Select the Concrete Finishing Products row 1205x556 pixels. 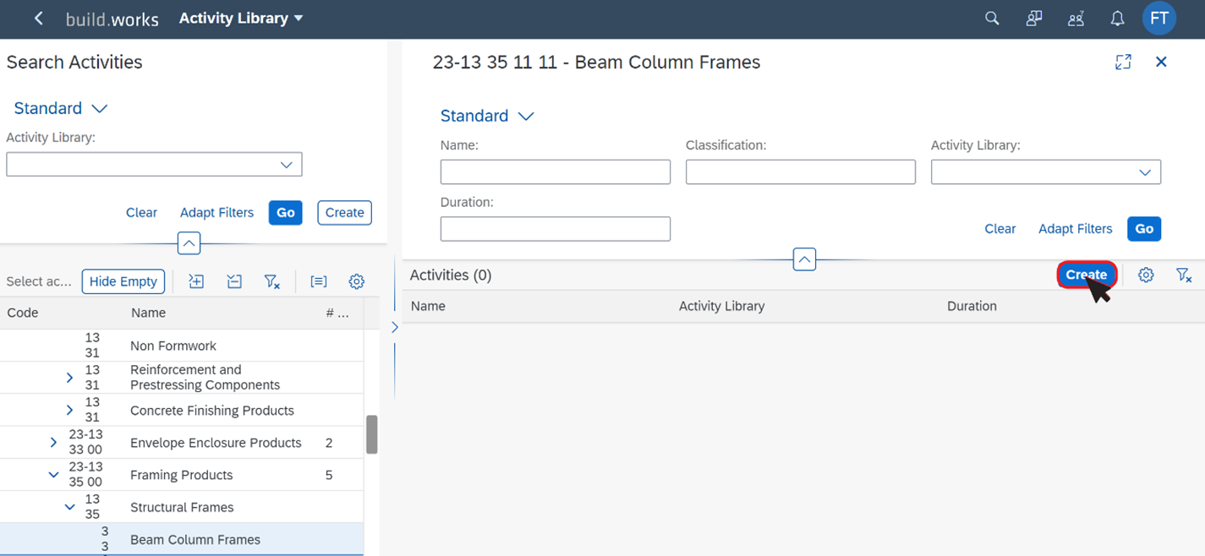click(182, 410)
